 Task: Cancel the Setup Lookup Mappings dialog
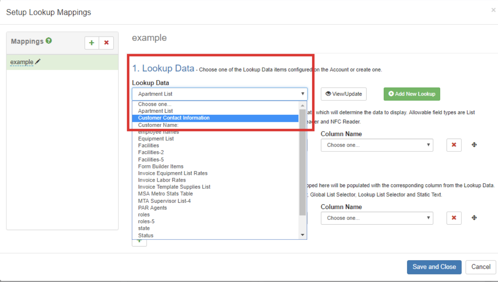point(480,267)
